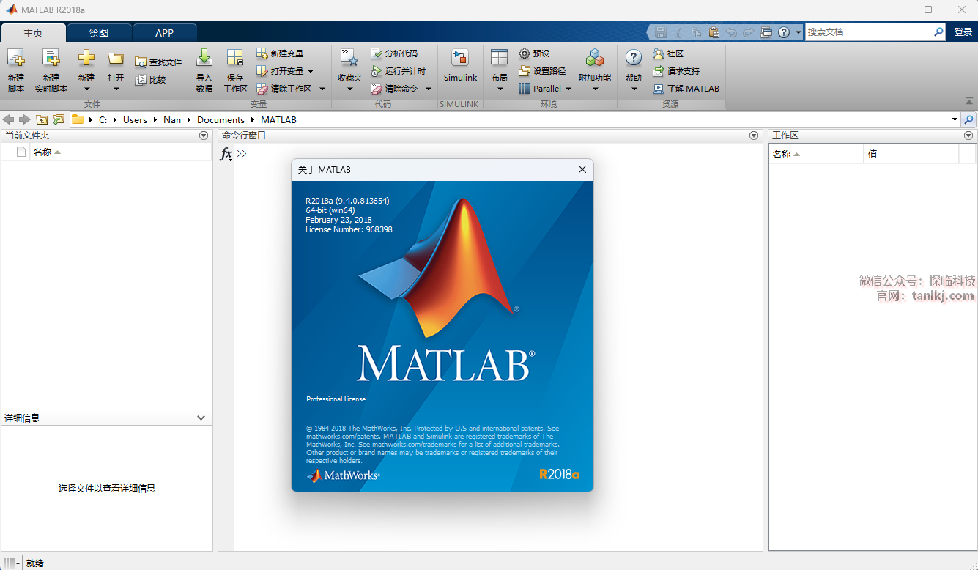Expand the 帮助 help dropdown
This screenshot has height=570, width=978.
point(634,89)
